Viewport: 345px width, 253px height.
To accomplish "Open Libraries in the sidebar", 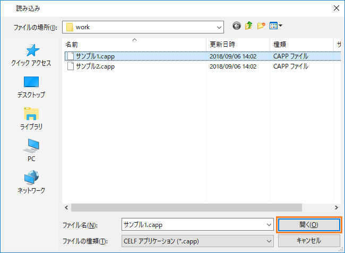I will 31,119.
